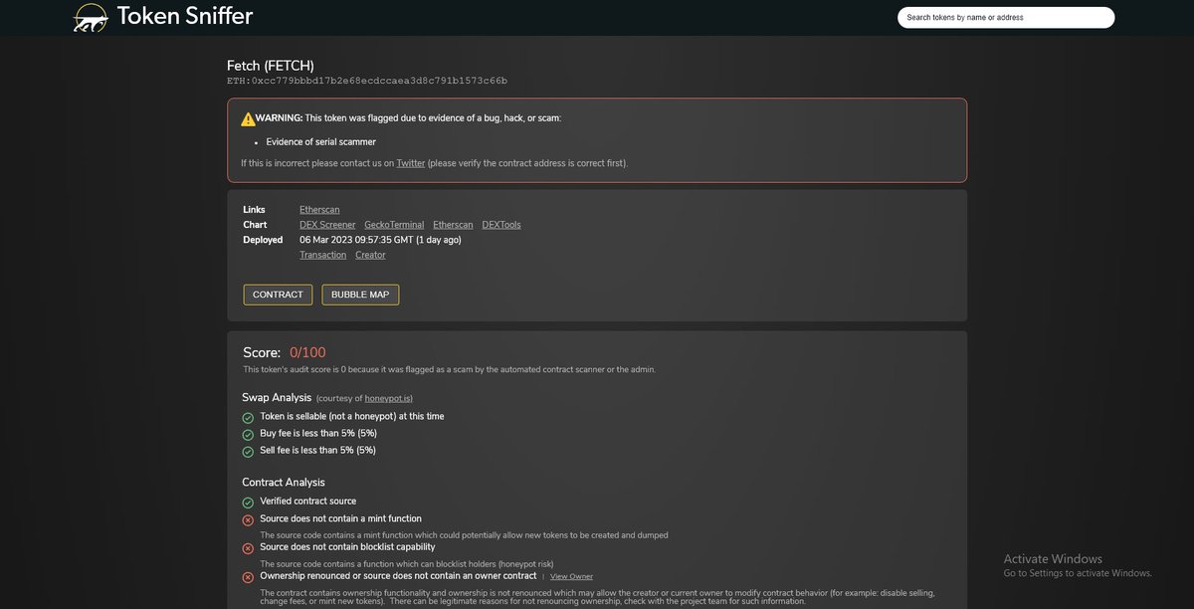
Task: Focus the 'Search tokens by name or address' field
Action: pos(1006,17)
